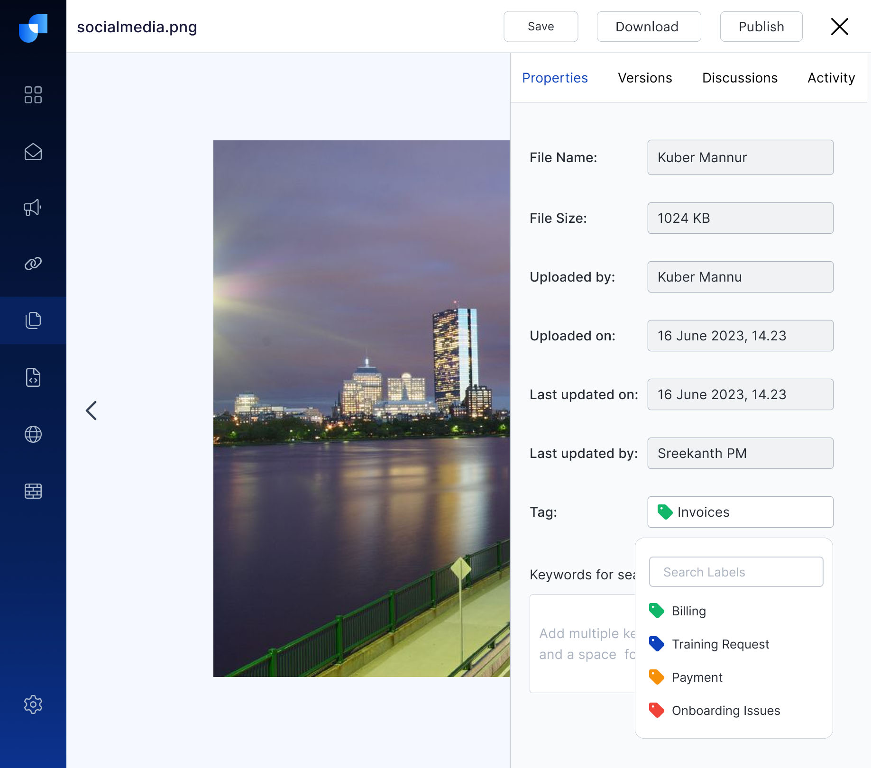This screenshot has height=768, width=871.
Task: Click the 'Last updated by:' label
Action: pyautogui.click(x=584, y=453)
